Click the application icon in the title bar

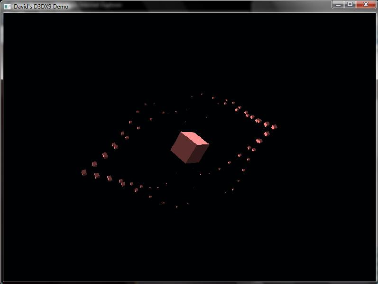(x=7, y=6)
